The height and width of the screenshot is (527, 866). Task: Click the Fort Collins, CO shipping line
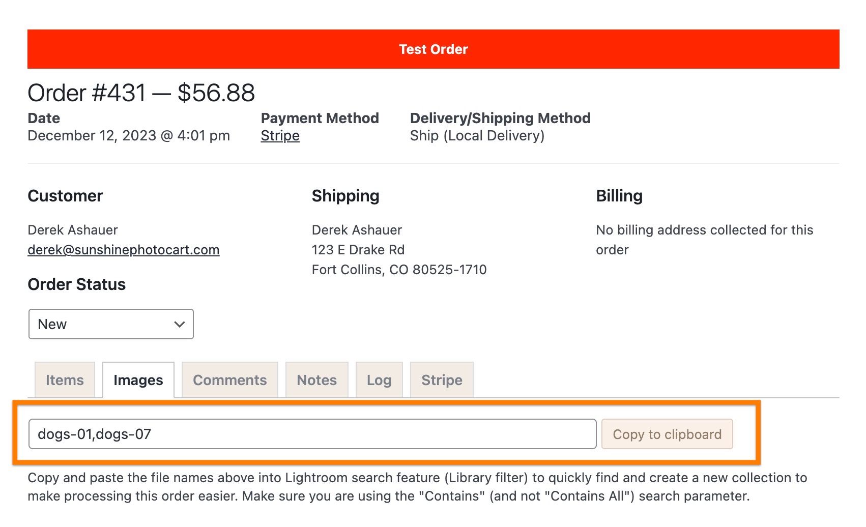(x=399, y=270)
